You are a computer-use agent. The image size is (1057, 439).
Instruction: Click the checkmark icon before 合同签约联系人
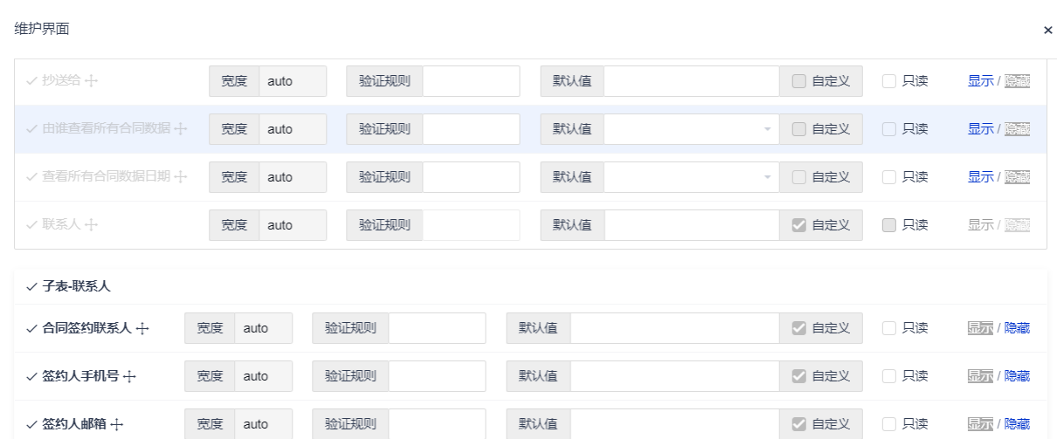31,329
